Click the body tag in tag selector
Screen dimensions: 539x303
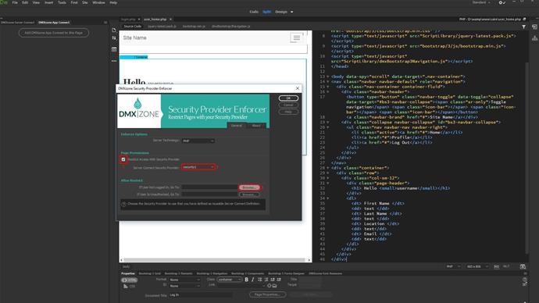(x=126, y=266)
